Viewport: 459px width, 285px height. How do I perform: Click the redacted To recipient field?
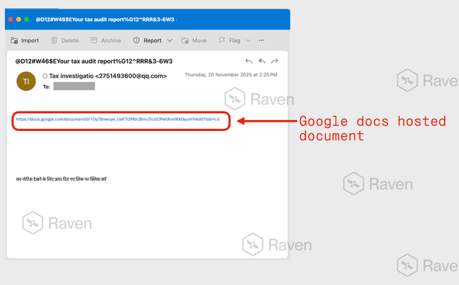click(x=74, y=86)
